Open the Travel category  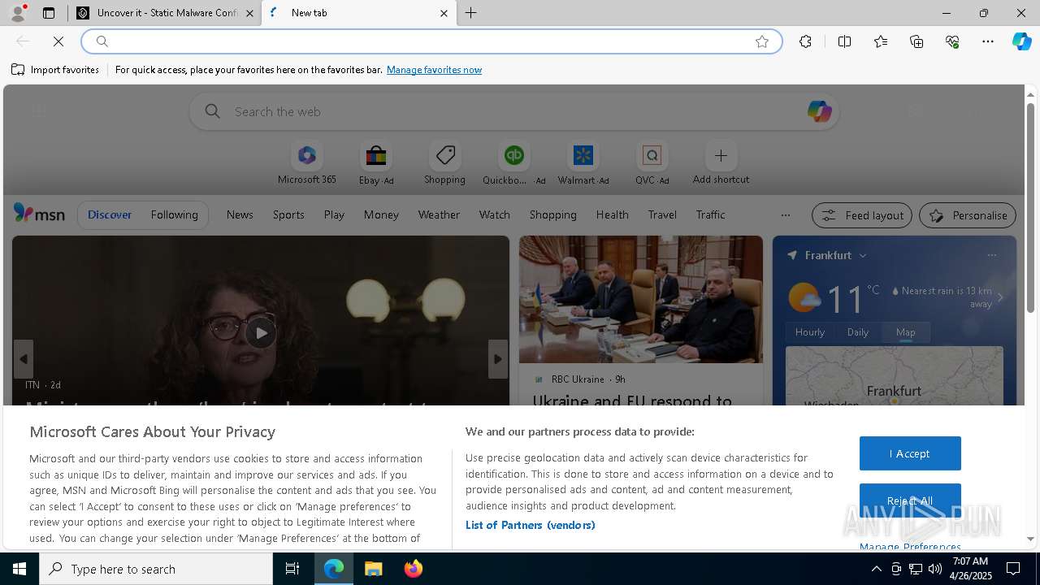coord(662,214)
